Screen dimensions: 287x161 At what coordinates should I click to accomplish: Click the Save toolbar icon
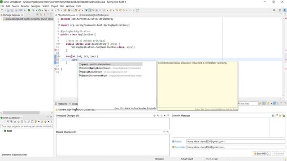pos(8,10)
